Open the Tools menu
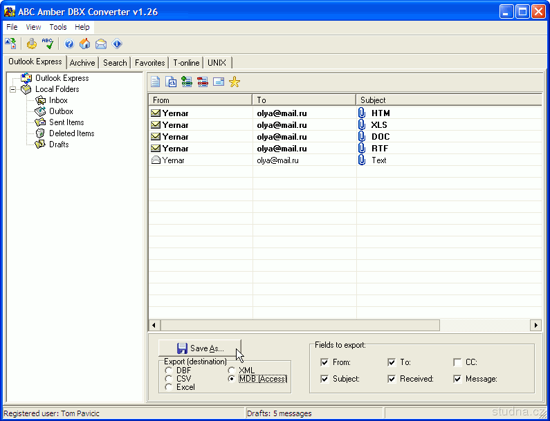Image resolution: width=550 pixels, height=421 pixels. (x=58, y=27)
